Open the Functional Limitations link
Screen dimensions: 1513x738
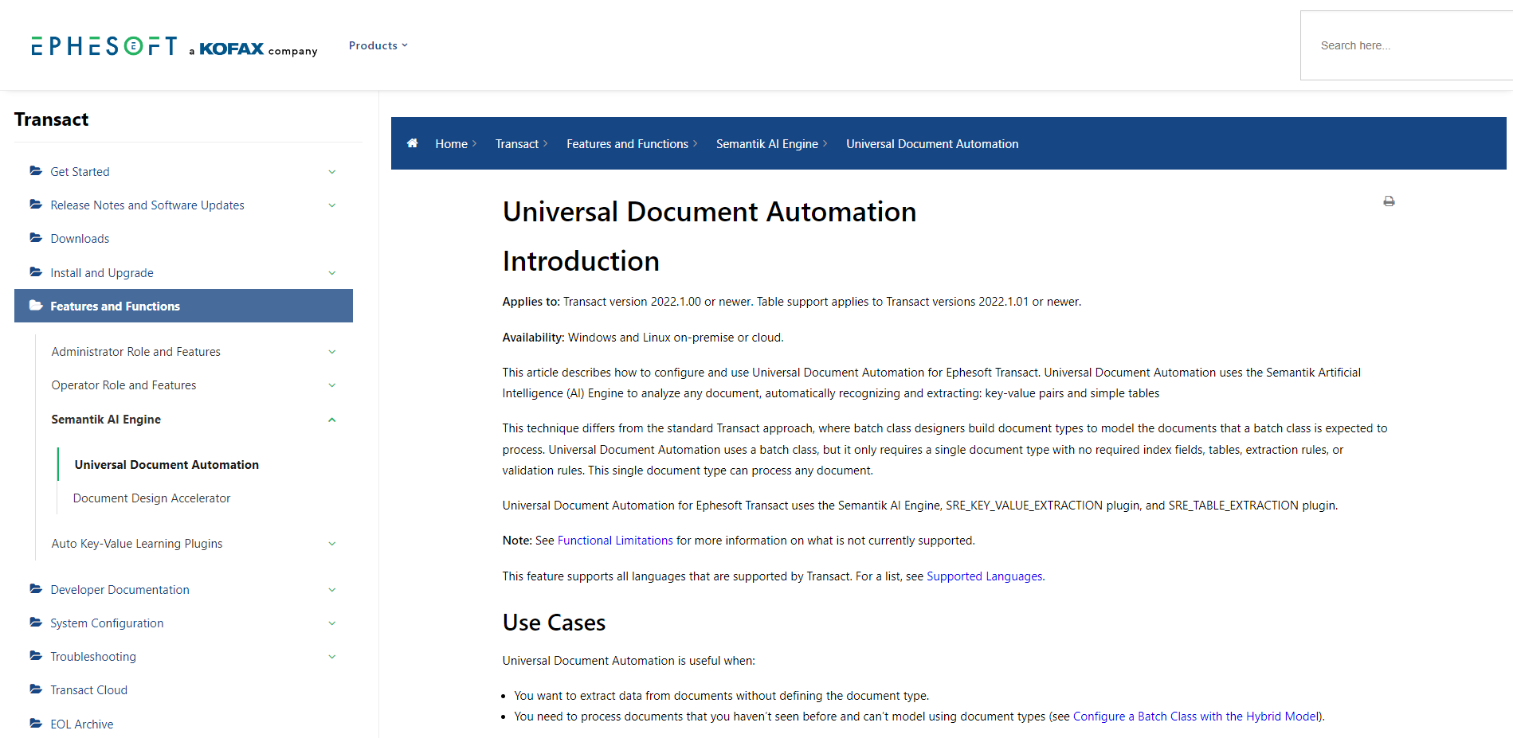pos(614,540)
